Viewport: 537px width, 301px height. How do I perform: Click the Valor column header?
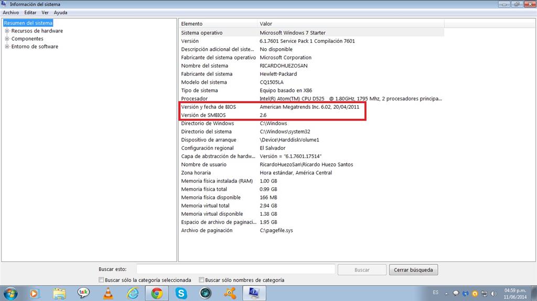351,24
